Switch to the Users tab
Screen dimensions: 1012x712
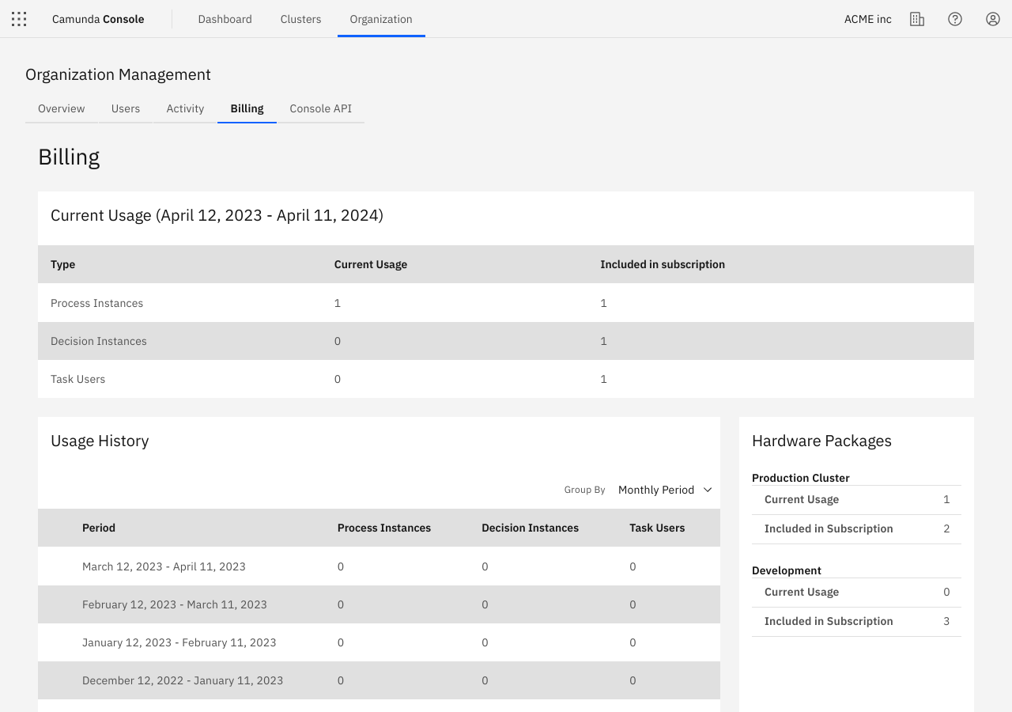(x=126, y=108)
